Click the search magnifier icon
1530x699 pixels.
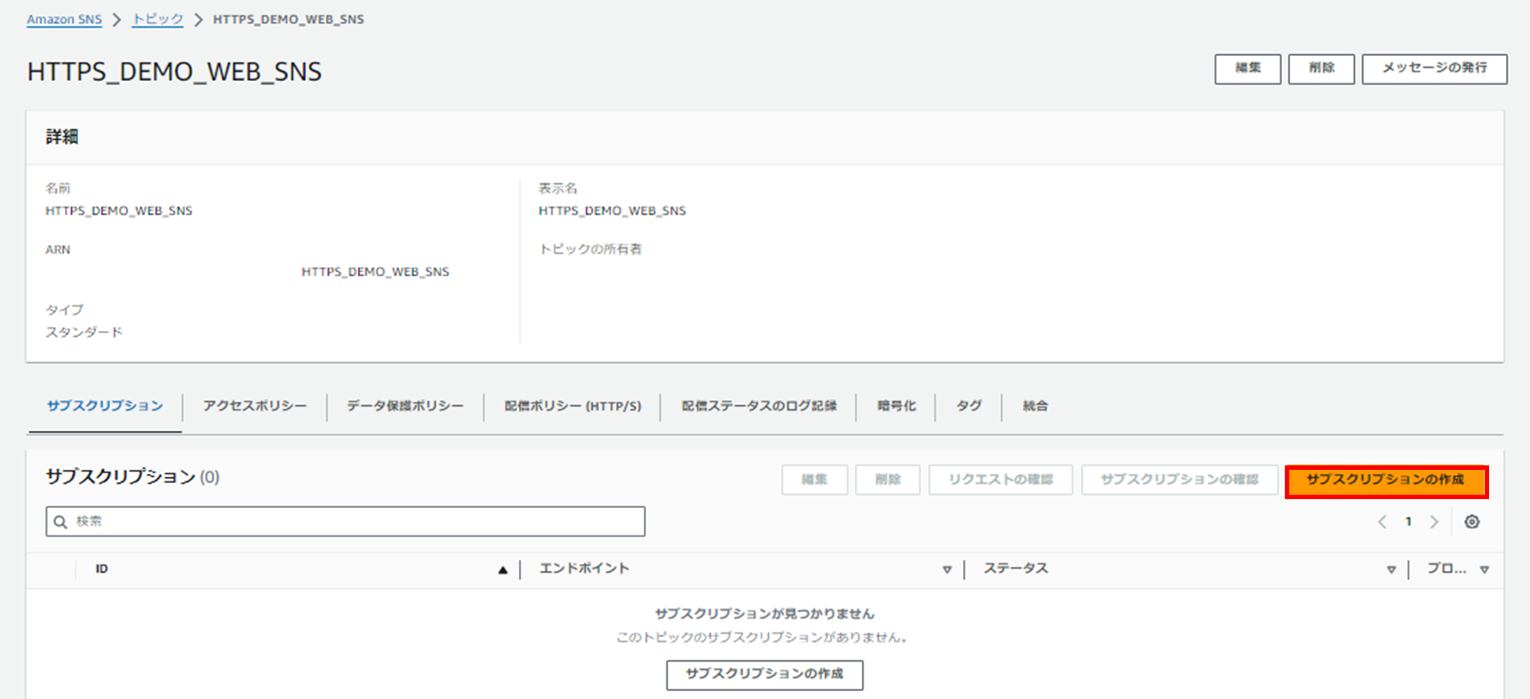pyautogui.click(x=60, y=522)
